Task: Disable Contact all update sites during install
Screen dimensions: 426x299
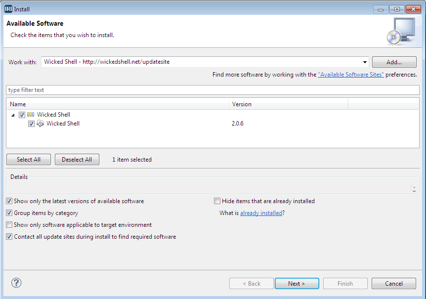Action: pos(9,237)
